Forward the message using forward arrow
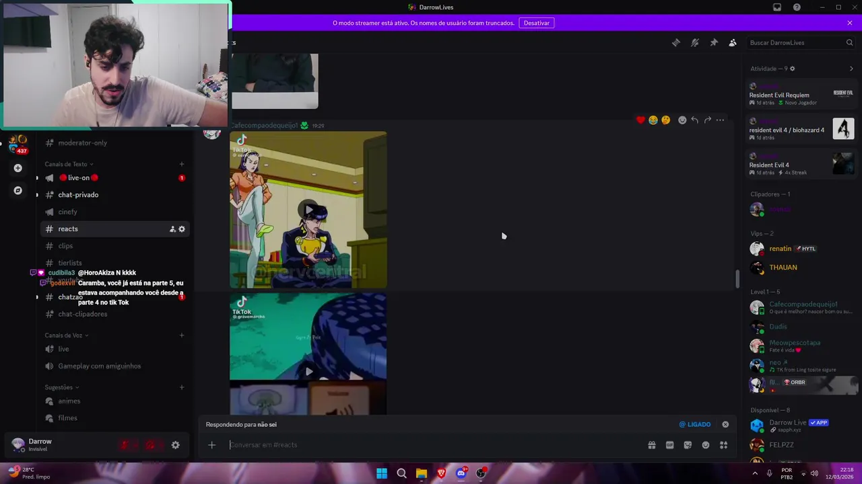 (x=708, y=120)
